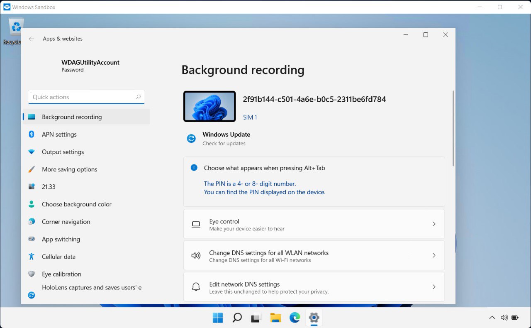Click the Background recording page heading
The width and height of the screenshot is (531, 328).
click(x=243, y=70)
